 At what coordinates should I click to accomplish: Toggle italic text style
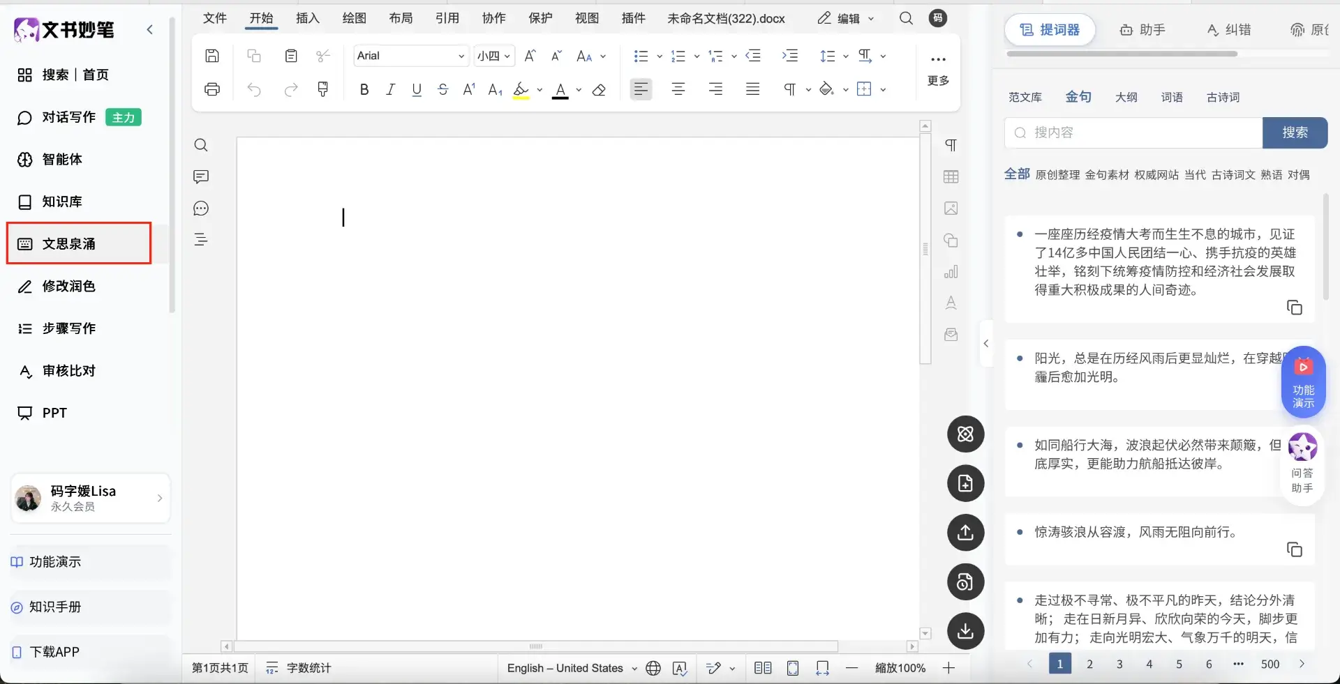coord(390,89)
